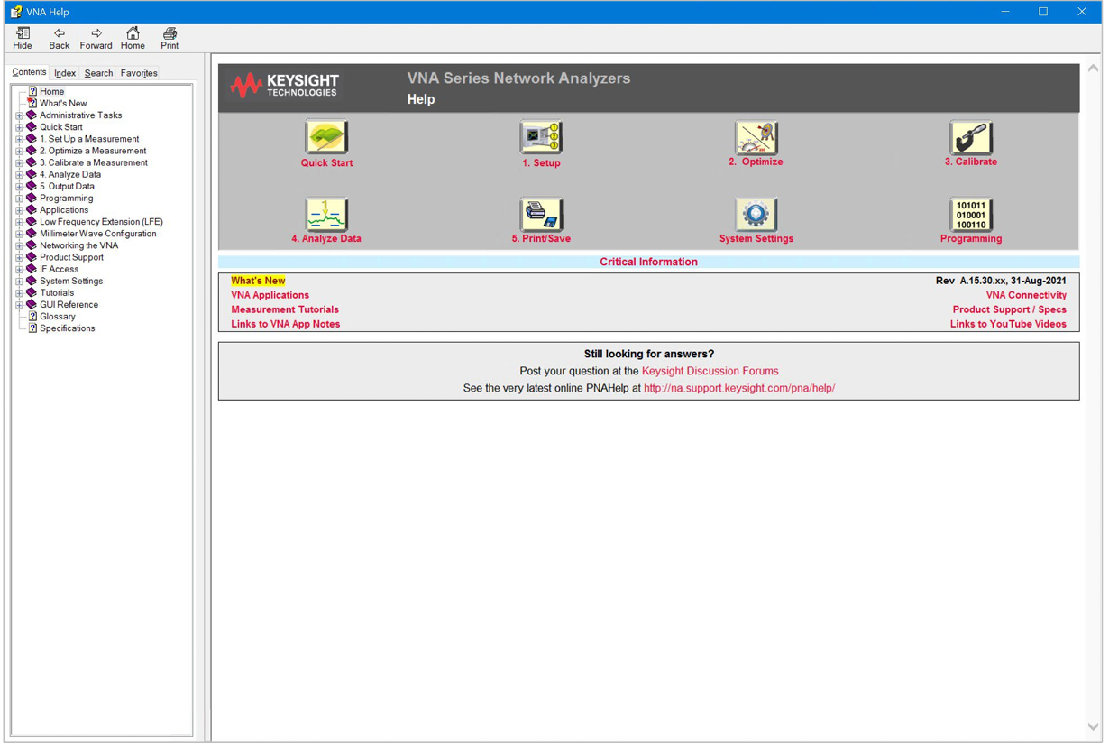Expand the System Settings tree node
Image resolution: width=1109 pixels, height=748 pixels.
(19, 282)
